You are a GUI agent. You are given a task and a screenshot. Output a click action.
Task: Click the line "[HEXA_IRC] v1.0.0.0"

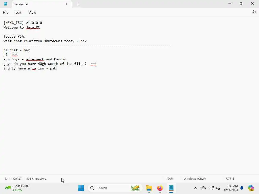tap(23, 23)
